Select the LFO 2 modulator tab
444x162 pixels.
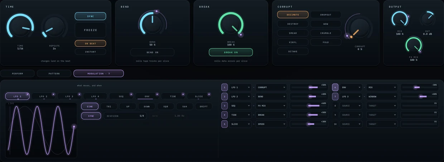[43, 96]
